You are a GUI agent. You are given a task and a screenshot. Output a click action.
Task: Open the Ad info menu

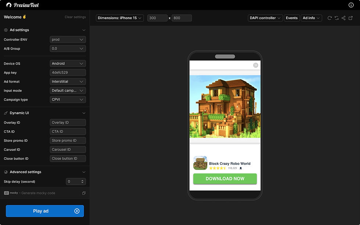click(x=312, y=18)
